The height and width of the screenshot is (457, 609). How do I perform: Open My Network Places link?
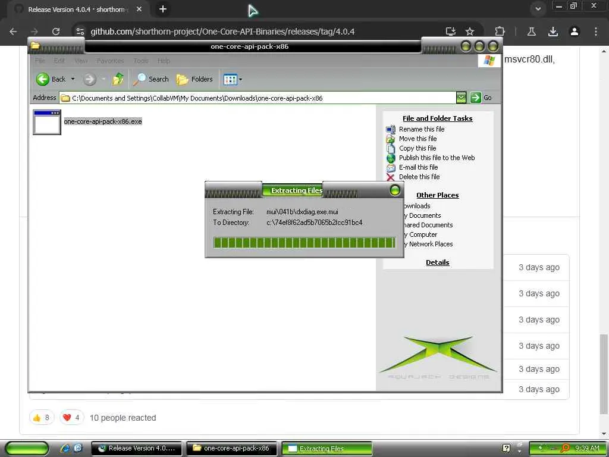pos(428,244)
